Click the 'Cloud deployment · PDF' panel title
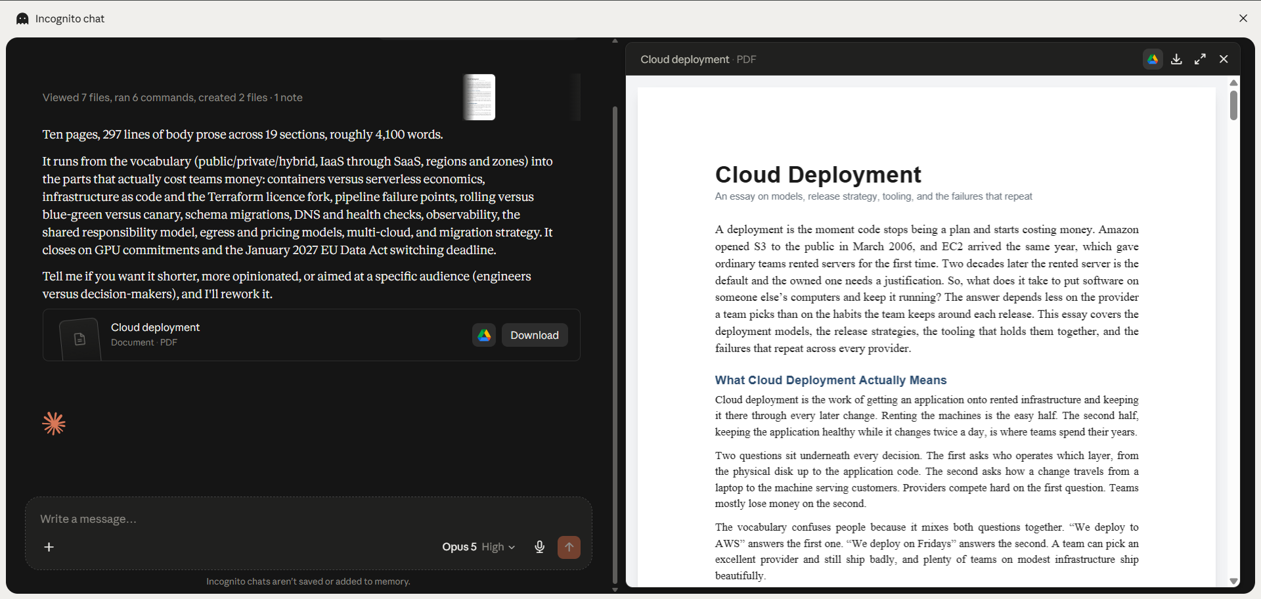Viewport: 1261px width, 599px height. tap(698, 59)
